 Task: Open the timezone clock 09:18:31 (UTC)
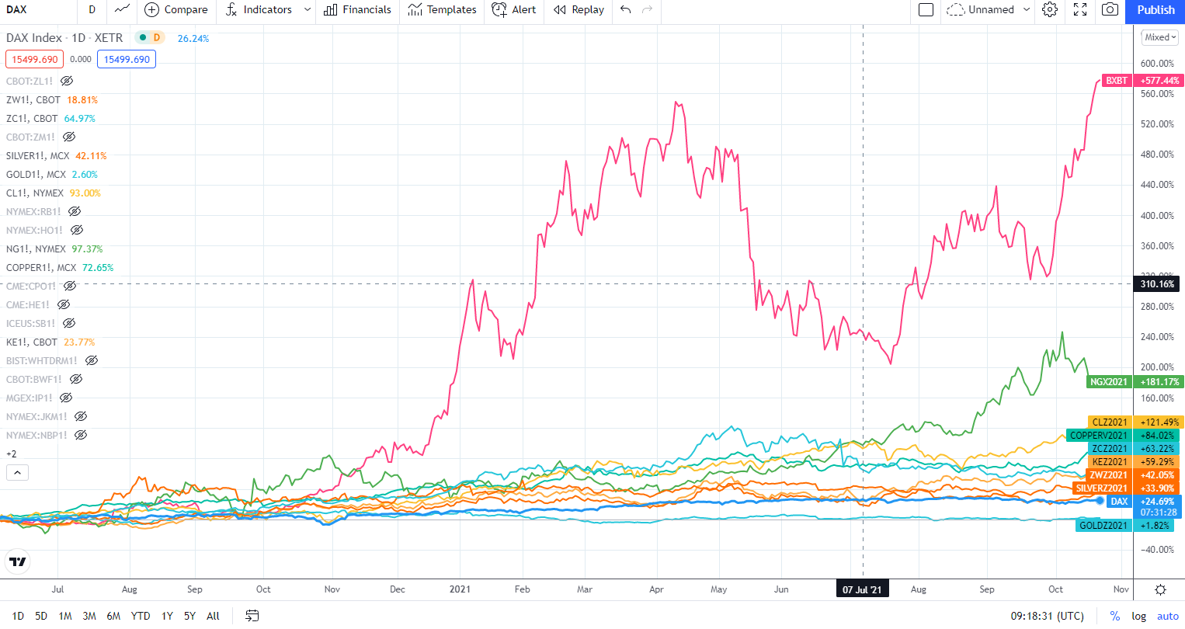click(1048, 616)
